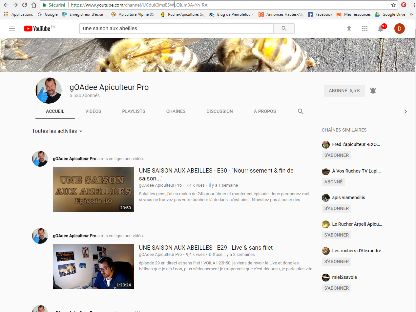
Task: Switch to the Discussion tab
Action: coord(219,111)
